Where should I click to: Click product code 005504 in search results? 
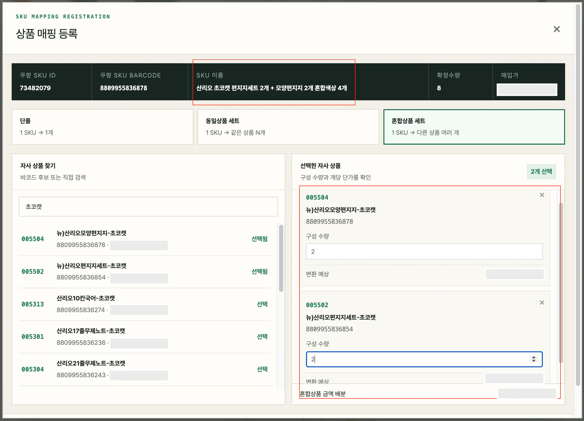[33, 239]
